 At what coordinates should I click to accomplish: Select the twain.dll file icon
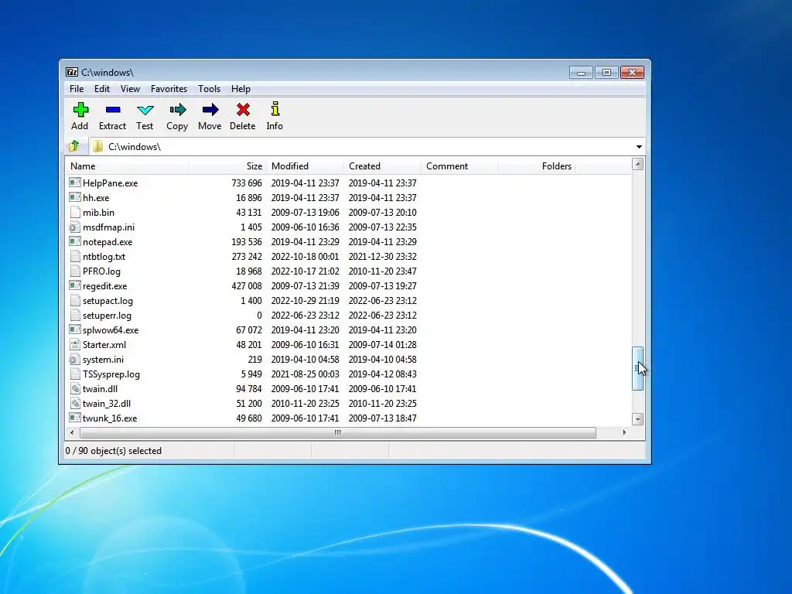click(x=75, y=388)
